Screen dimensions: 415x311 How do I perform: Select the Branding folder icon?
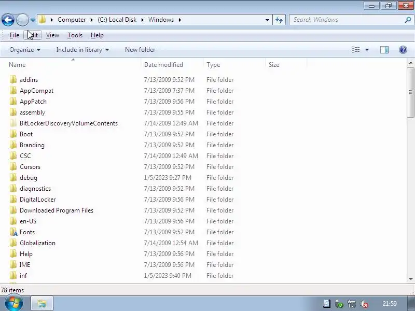13,145
